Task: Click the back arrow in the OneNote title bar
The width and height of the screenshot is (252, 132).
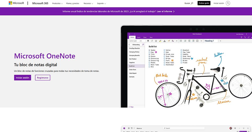Action: (x=130, y=34)
